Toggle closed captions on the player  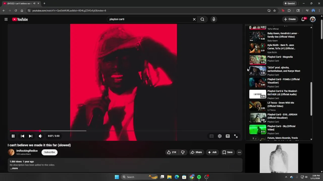coord(212,136)
